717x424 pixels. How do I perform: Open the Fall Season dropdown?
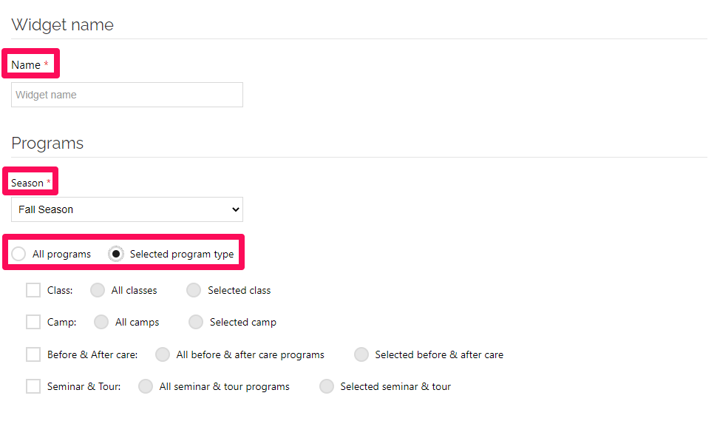(x=127, y=209)
